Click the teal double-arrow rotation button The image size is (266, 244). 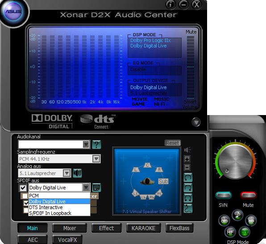188,198
